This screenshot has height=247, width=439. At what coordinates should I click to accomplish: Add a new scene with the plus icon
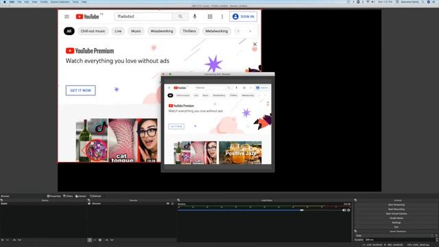(3, 240)
